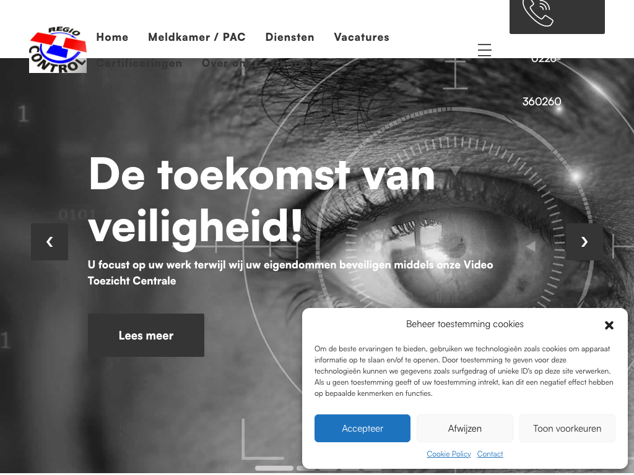This screenshot has width=634, height=475.
Task: Close the cookie consent dialog
Action: [x=609, y=325]
